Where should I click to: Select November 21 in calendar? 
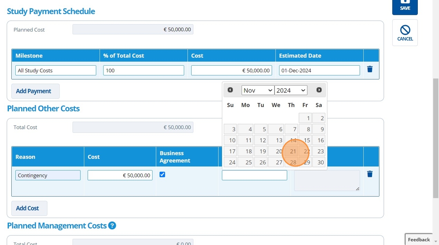(x=291, y=151)
